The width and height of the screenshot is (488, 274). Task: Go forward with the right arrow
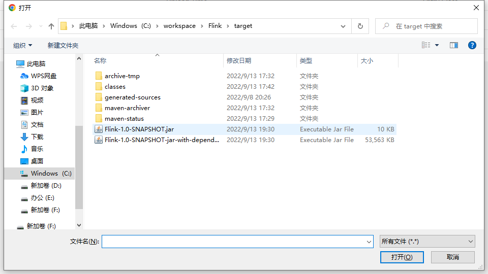pyautogui.click(x=28, y=26)
